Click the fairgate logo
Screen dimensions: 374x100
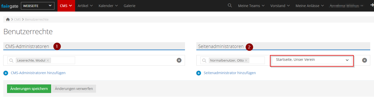pyautogui.click(x=10, y=6)
